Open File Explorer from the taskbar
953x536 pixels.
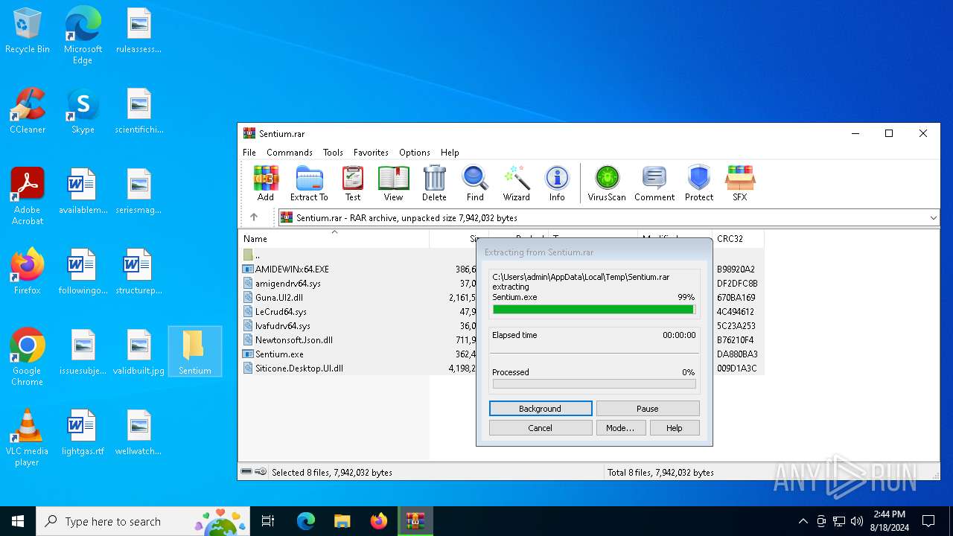tap(342, 521)
